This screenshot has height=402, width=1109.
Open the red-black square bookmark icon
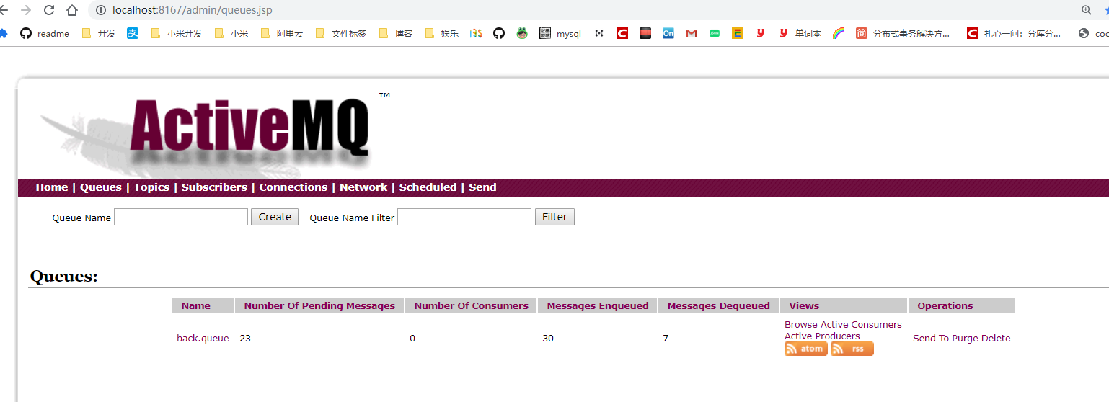(x=645, y=33)
